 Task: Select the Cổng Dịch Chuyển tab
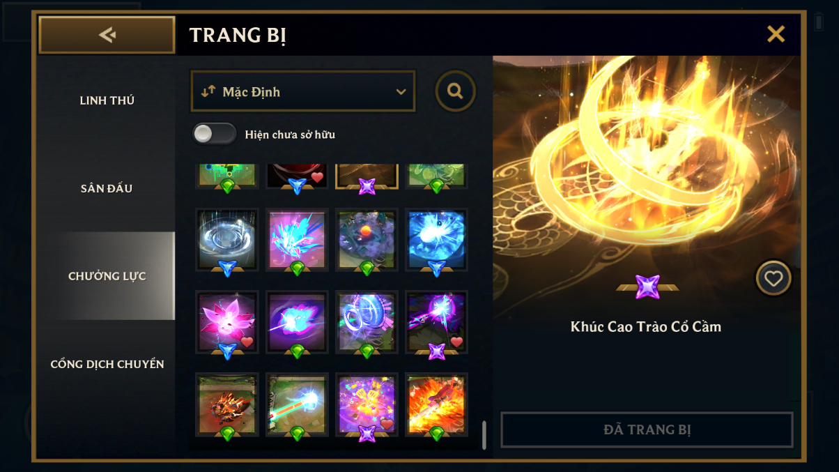[x=107, y=364]
